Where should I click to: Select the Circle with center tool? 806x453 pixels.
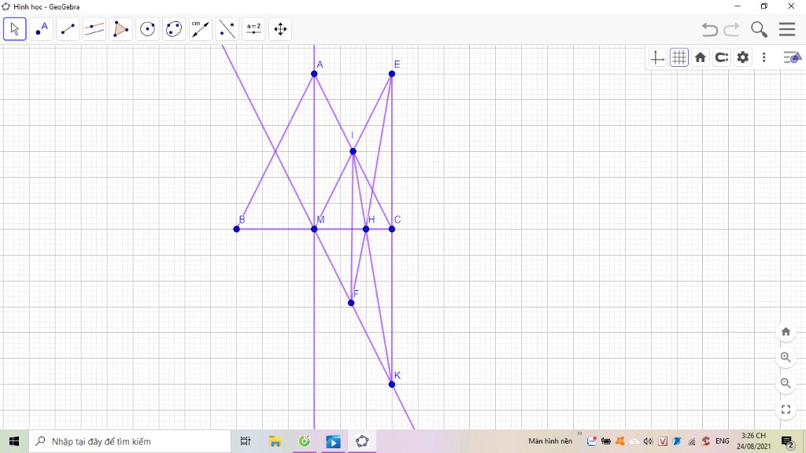pos(147,29)
